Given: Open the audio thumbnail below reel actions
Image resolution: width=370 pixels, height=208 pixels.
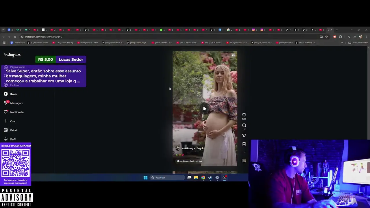Looking at the screenshot, I should pos(244,161).
